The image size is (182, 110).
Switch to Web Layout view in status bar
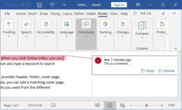[123, 105]
